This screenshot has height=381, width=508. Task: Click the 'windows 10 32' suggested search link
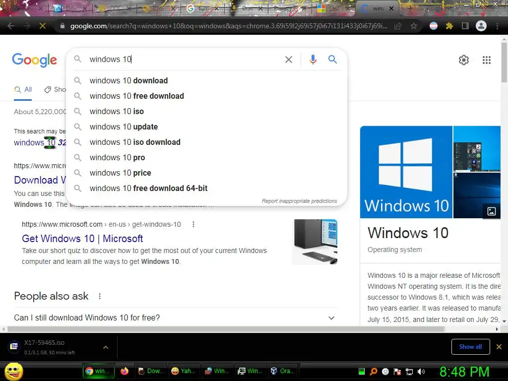(40, 142)
